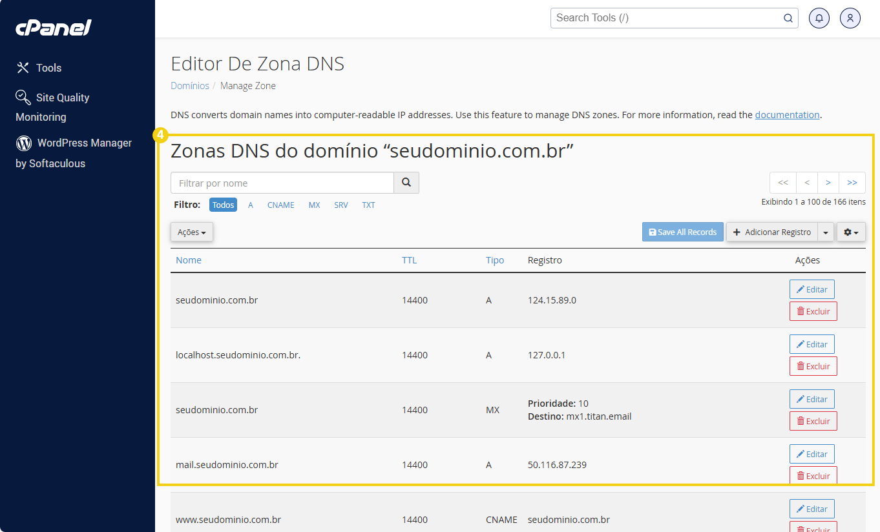Open the notifications bell icon
Viewport: 880px width, 532px height.
click(x=819, y=18)
